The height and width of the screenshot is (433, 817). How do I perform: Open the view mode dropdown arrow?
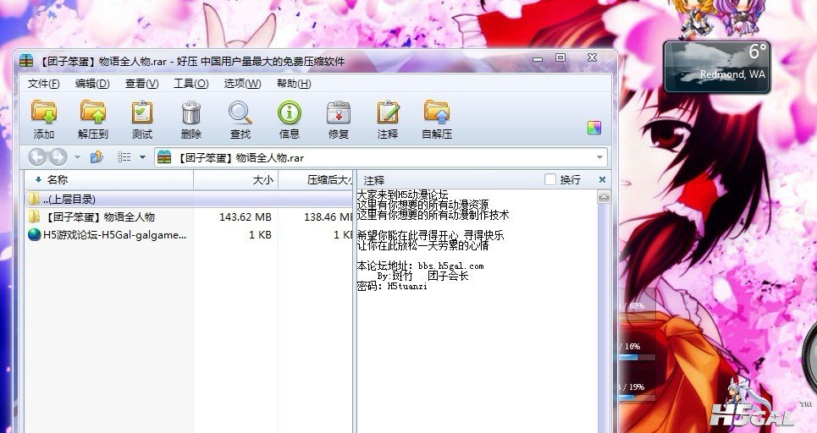[142, 157]
